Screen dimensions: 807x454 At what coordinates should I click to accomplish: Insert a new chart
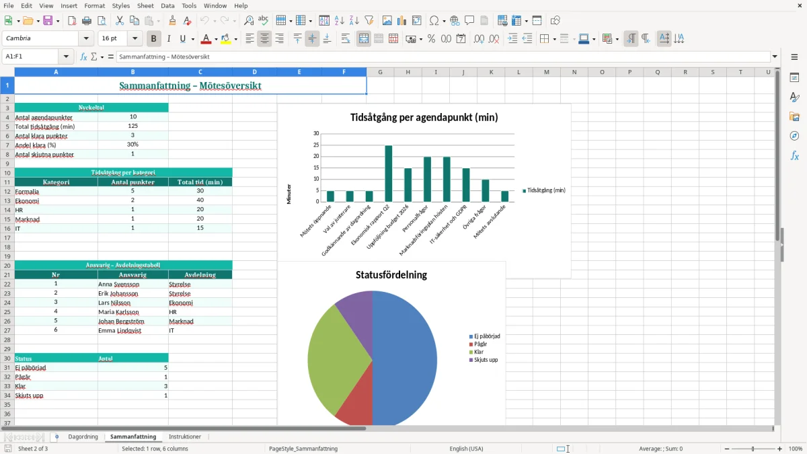(402, 21)
